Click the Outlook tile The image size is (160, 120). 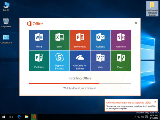(x=100, y=40)
